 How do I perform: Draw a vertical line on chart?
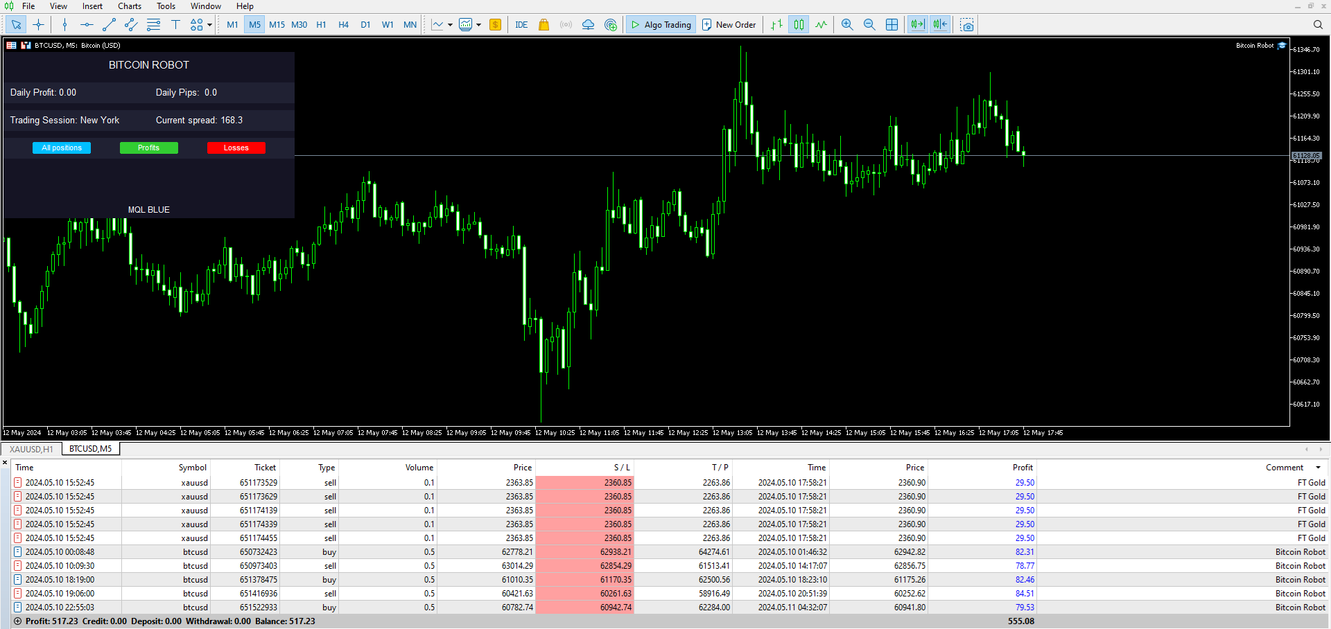[x=64, y=25]
